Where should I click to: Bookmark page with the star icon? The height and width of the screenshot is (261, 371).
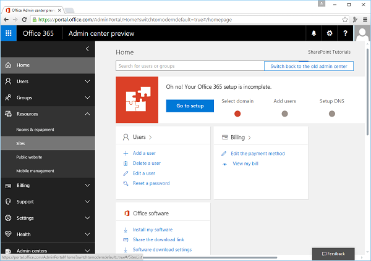(345, 20)
